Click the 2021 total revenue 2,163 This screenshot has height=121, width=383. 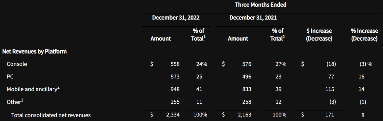(x=245, y=115)
